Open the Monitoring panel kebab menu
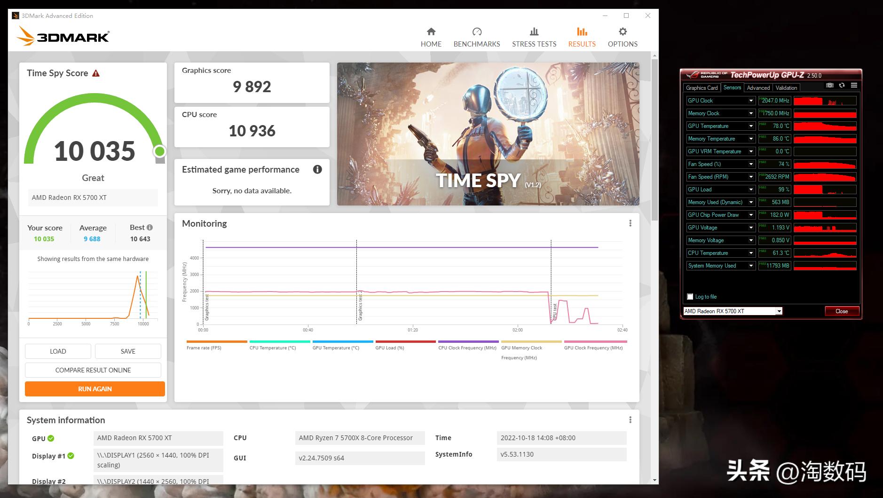Screen dimensions: 883x498 (630, 223)
